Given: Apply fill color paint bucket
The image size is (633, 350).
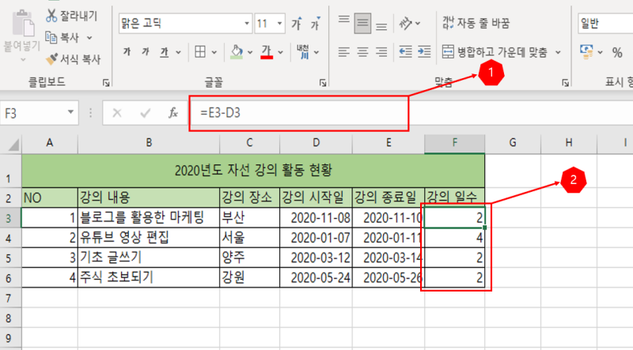Looking at the screenshot, I should [x=237, y=52].
